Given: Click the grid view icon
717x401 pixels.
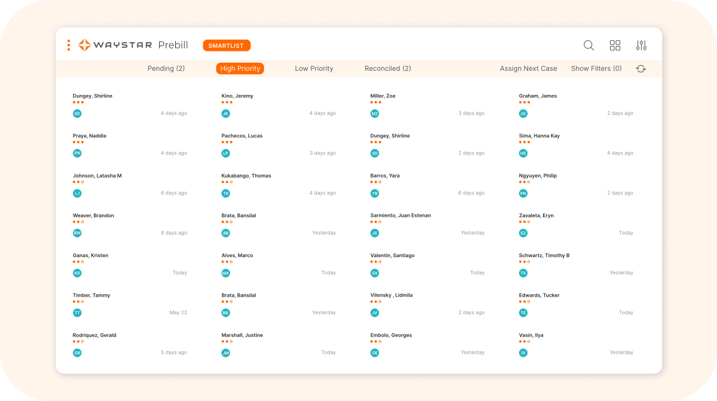Looking at the screenshot, I should click(615, 45).
